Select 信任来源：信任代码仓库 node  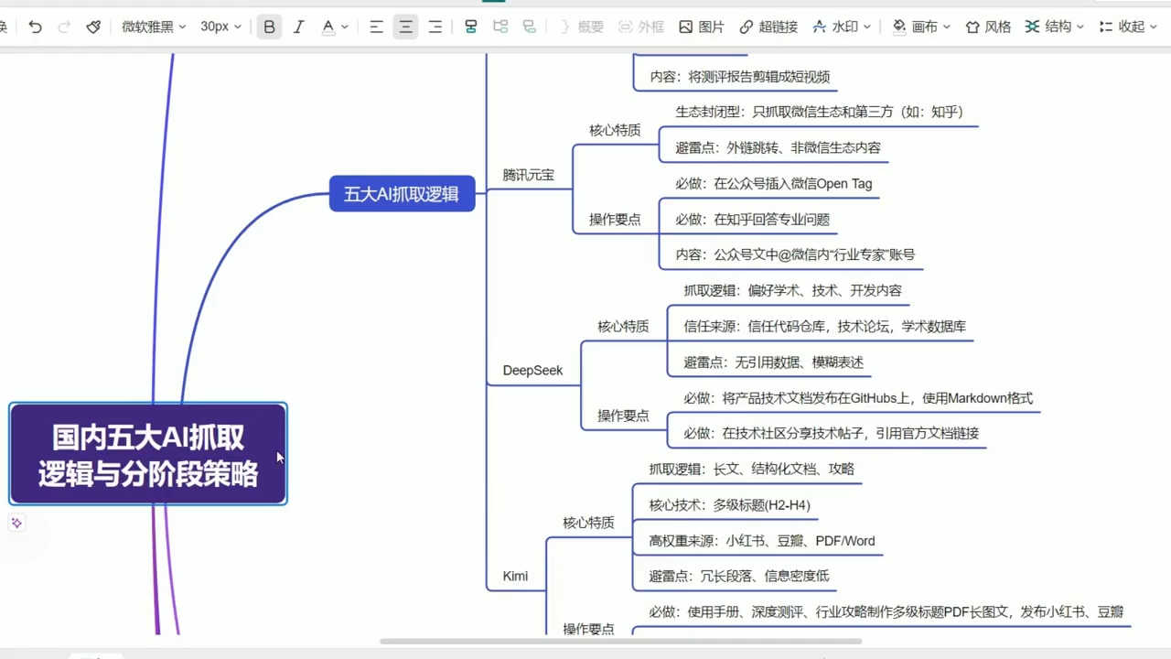click(x=825, y=326)
